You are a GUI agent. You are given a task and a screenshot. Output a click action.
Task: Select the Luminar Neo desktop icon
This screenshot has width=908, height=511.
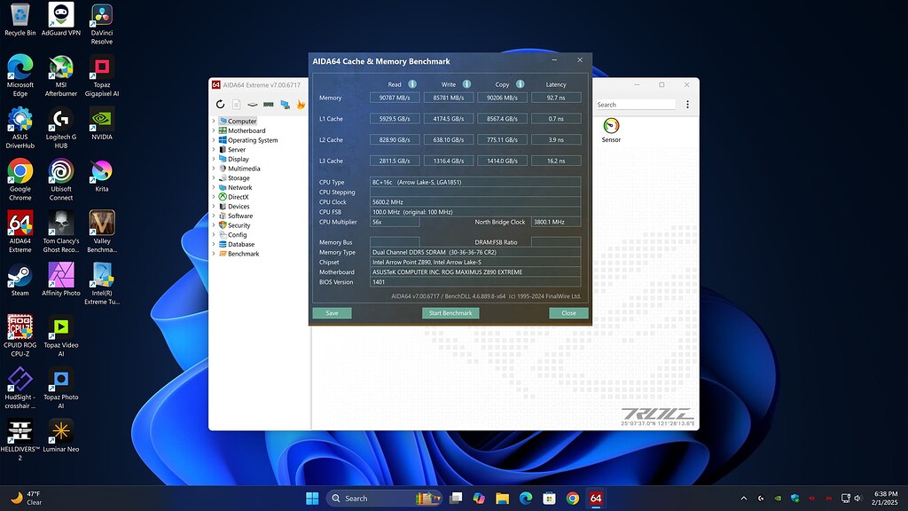pos(61,436)
